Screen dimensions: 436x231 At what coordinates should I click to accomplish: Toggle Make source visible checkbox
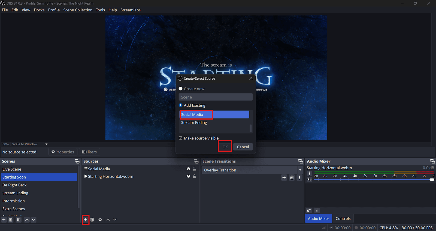coord(180,138)
